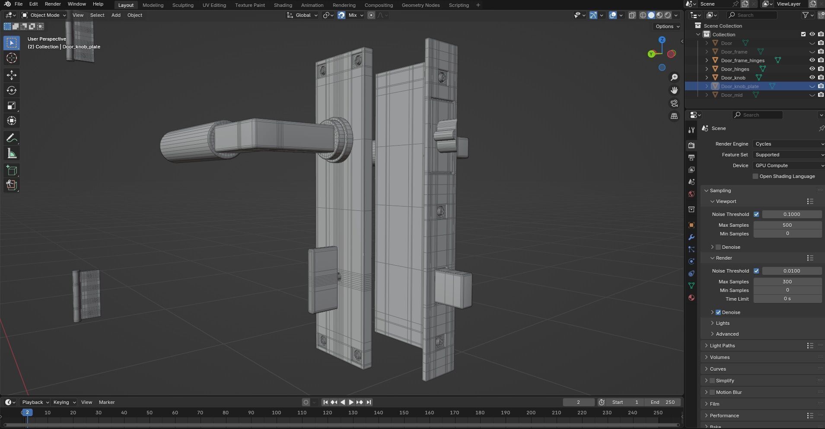Open the Keying popover in timeline
Viewport: 825px width, 429px height.
pos(64,402)
